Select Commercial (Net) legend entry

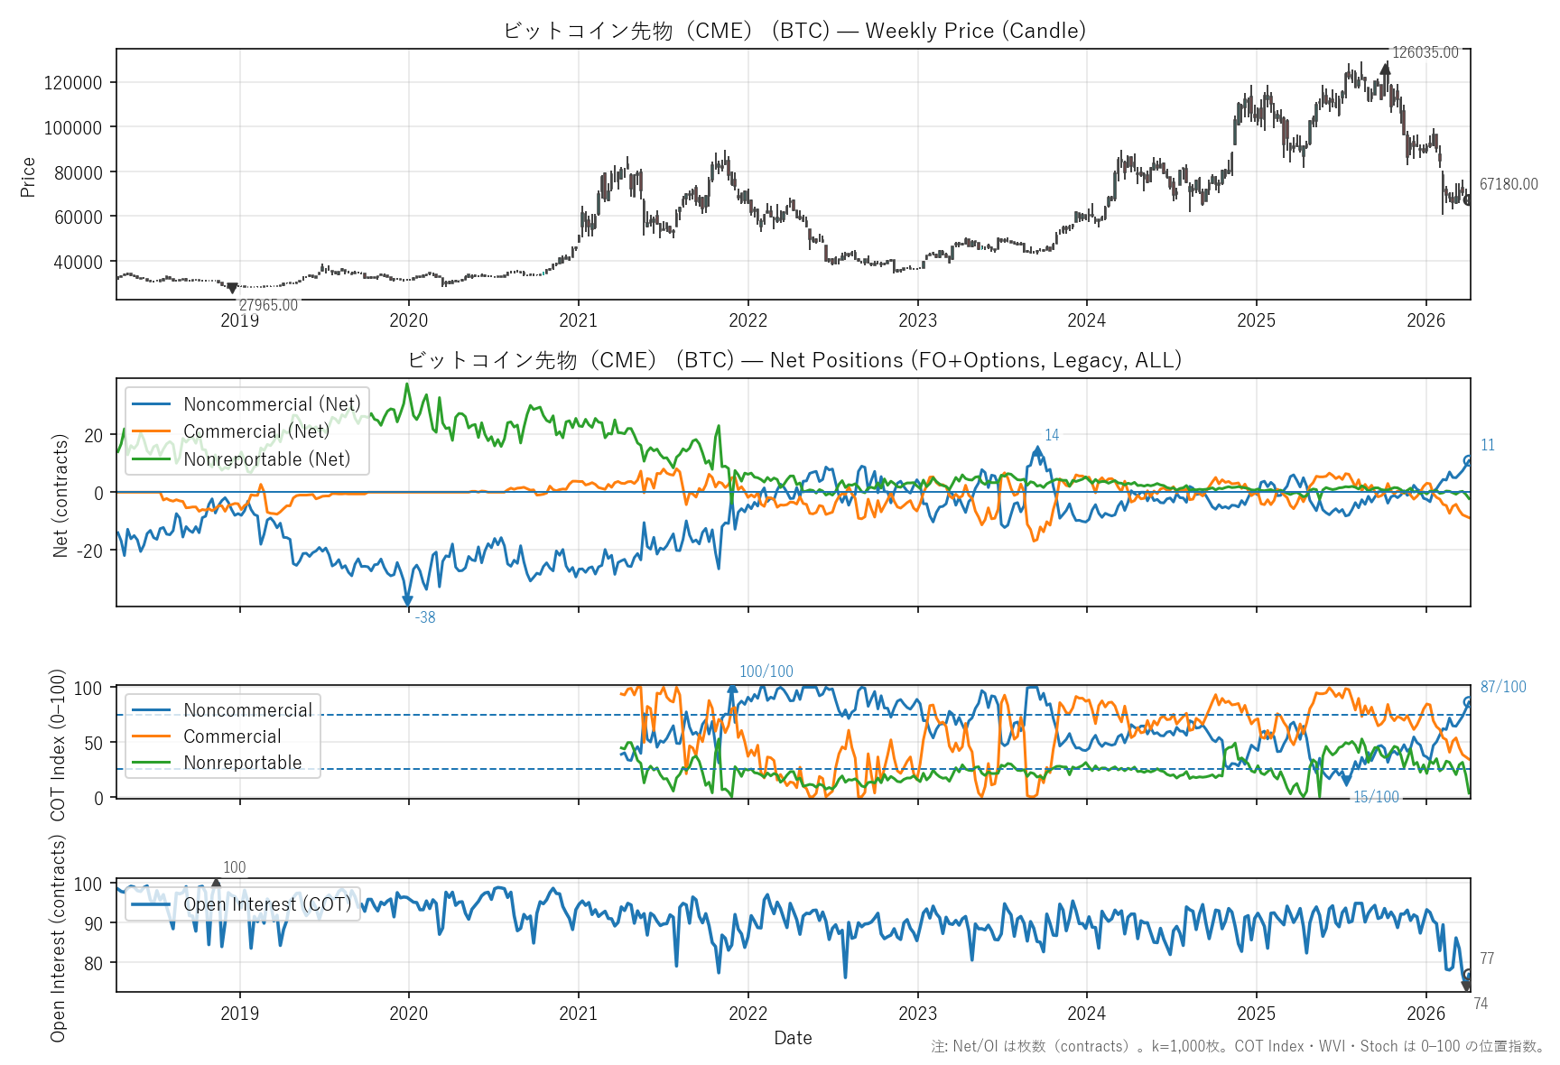coord(255,431)
